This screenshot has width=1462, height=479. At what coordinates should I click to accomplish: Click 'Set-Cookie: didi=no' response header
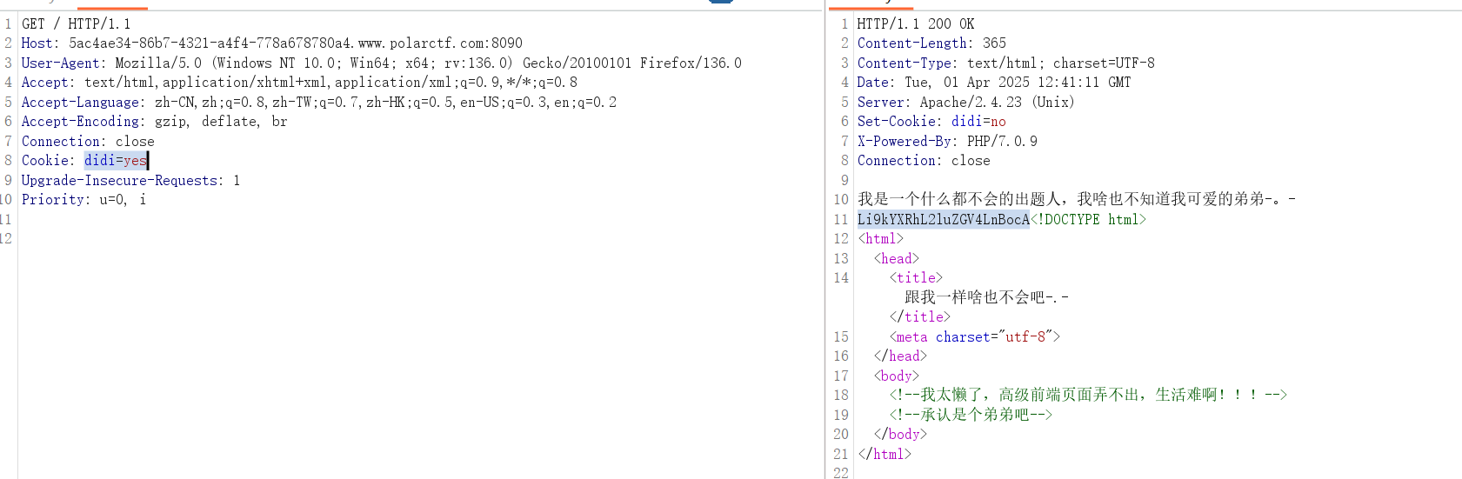pos(931,121)
